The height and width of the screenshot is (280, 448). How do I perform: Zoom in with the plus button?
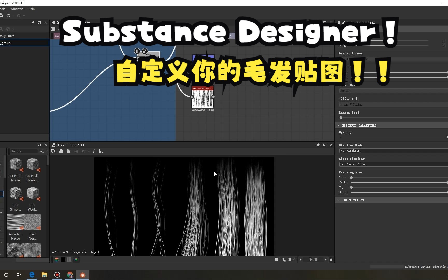(x=326, y=260)
